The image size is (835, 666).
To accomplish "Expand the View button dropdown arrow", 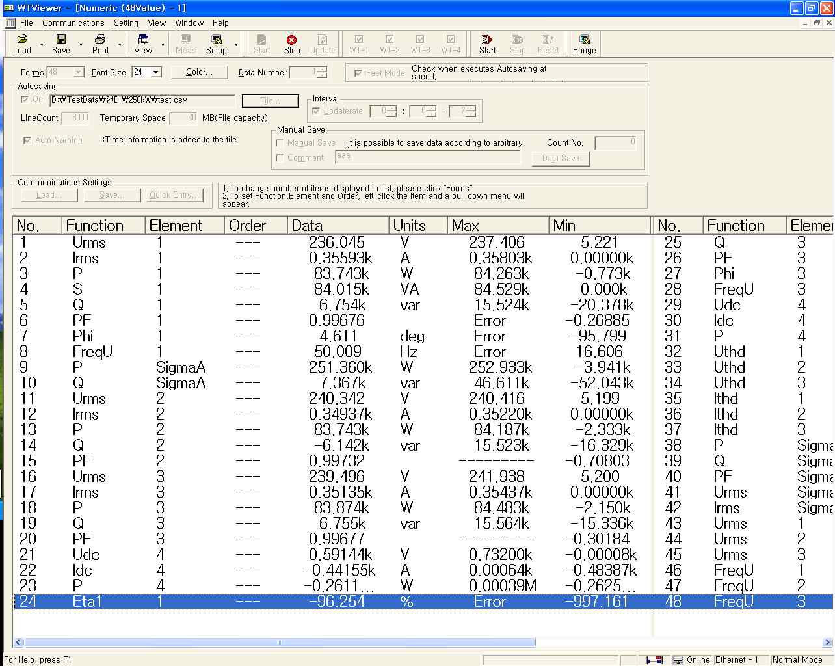I will point(163,44).
